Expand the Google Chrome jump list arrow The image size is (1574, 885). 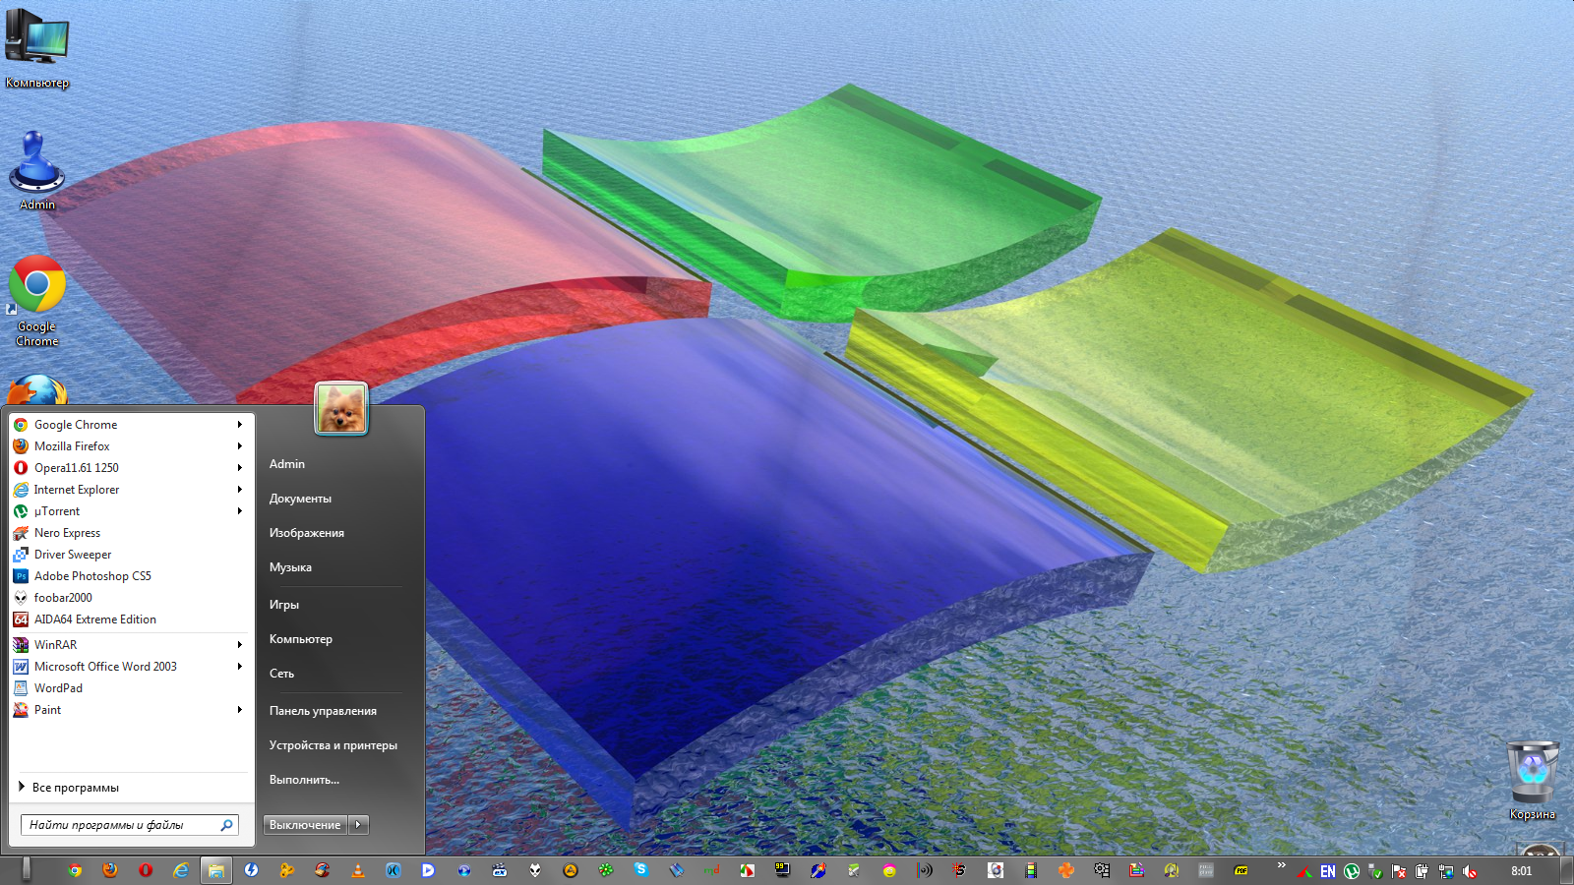point(239,425)
